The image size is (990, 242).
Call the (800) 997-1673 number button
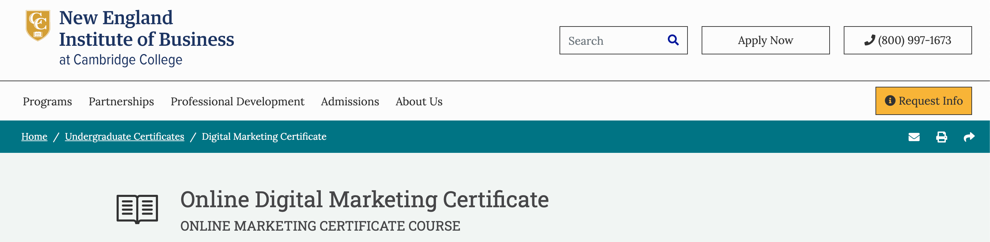pyautogui.click(x=908, y=40)
